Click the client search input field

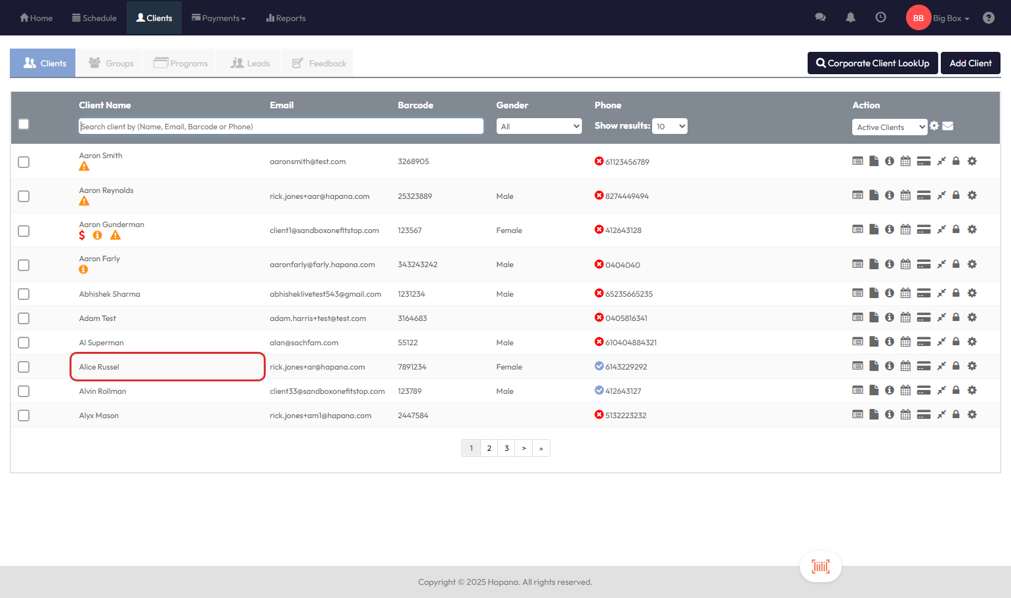pyautogui.click(x=281, y=126)
